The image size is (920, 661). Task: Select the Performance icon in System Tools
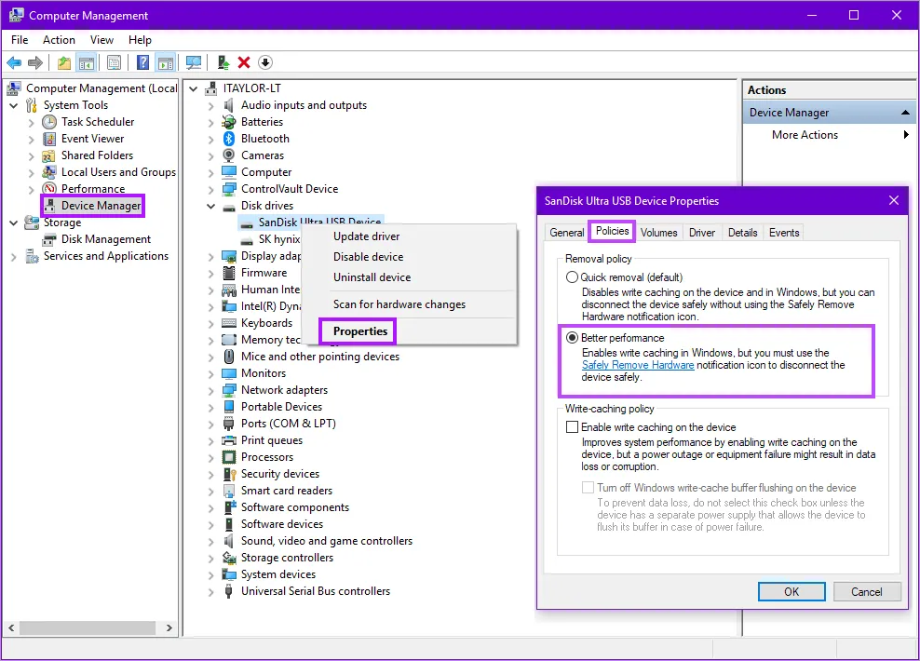pos(49,189)
